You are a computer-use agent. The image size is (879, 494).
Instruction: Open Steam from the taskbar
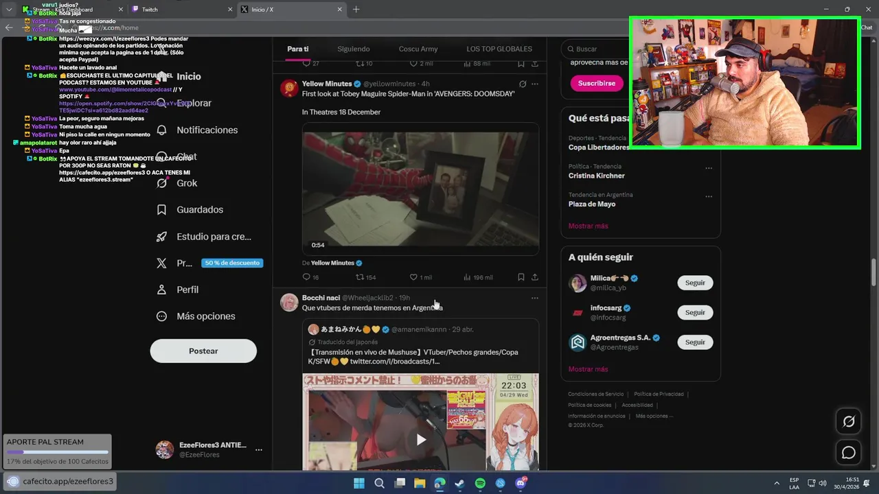[460, 483]
